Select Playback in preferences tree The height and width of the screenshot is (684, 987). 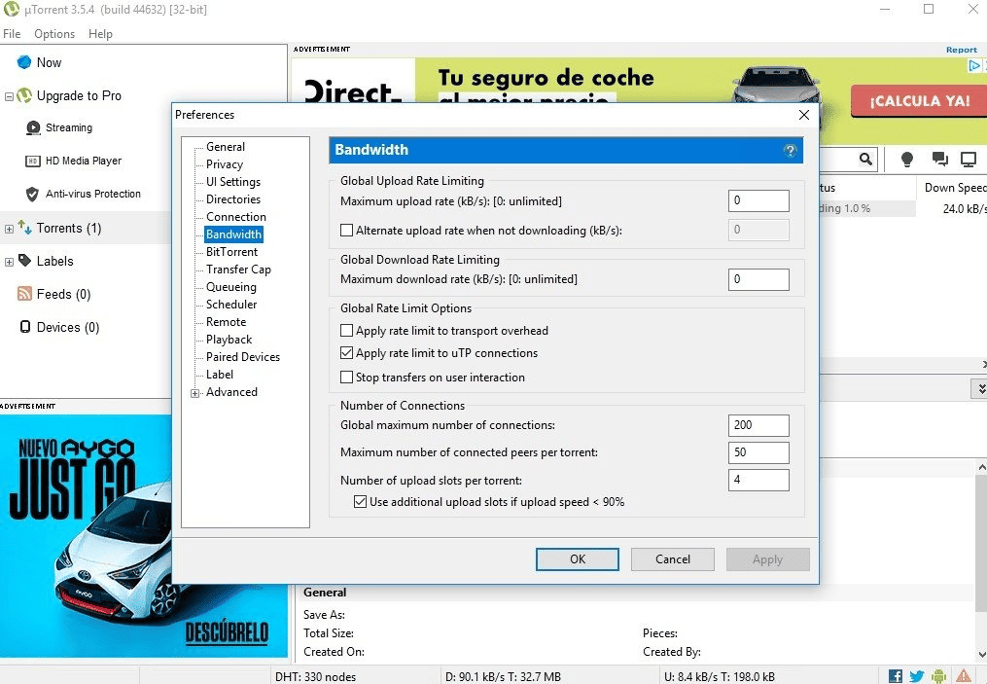pyautogui.click(x=229, y=340)
